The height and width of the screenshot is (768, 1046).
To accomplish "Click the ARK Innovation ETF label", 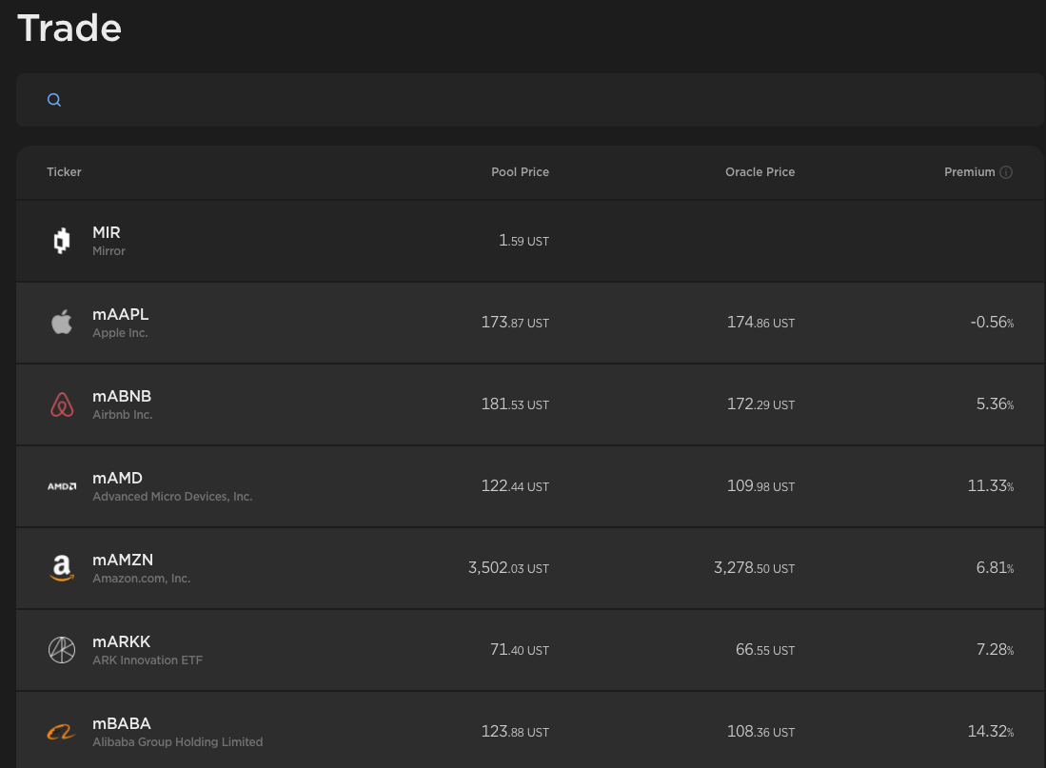I will tap(148, 660).
